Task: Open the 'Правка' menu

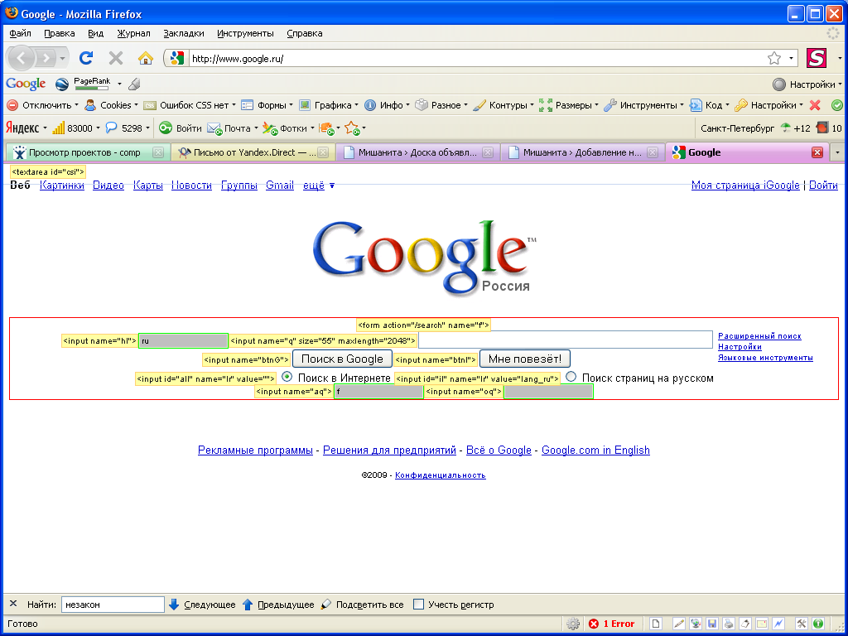Action: 60,33
